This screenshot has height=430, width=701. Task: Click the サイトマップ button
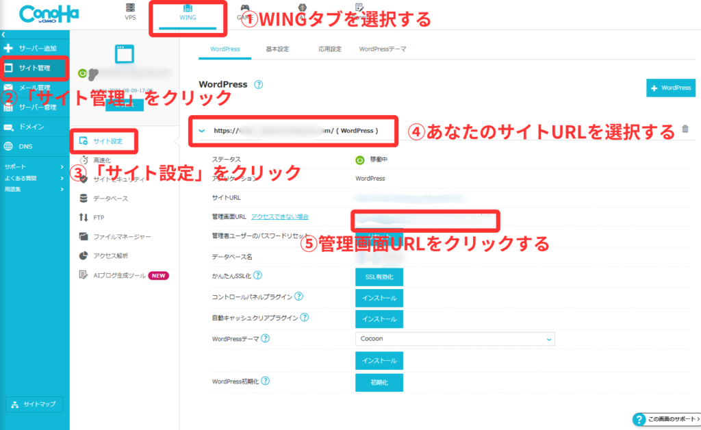[34, 404]
